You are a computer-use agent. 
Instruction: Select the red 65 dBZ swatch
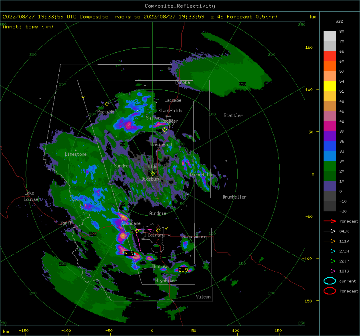coord(330,56)
